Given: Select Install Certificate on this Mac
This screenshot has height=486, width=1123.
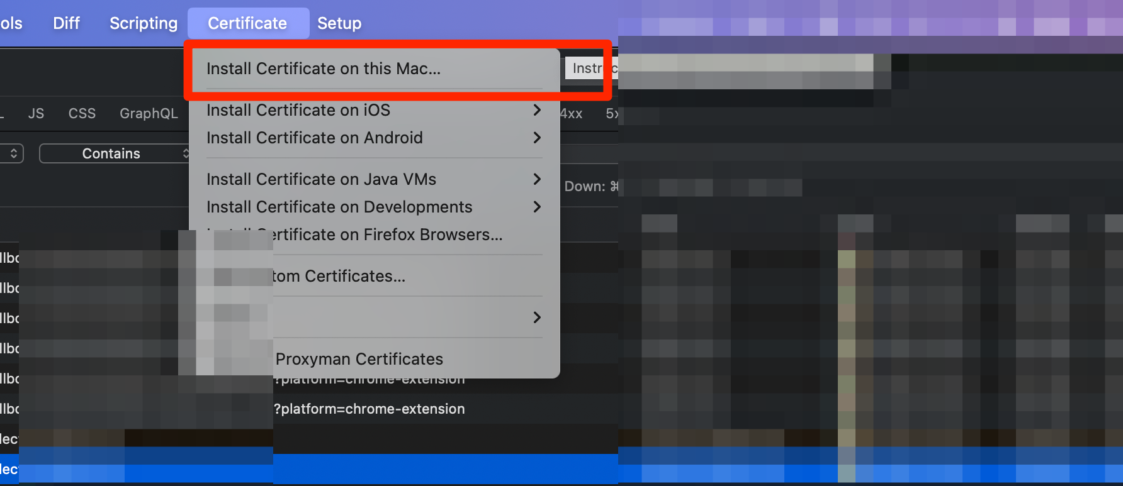Looking at the screenshot, I should point(325,69).
